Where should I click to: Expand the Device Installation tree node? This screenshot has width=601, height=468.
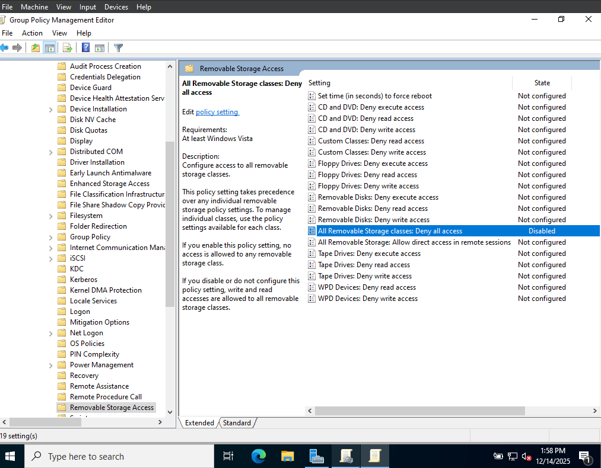[x=50, y=110]
